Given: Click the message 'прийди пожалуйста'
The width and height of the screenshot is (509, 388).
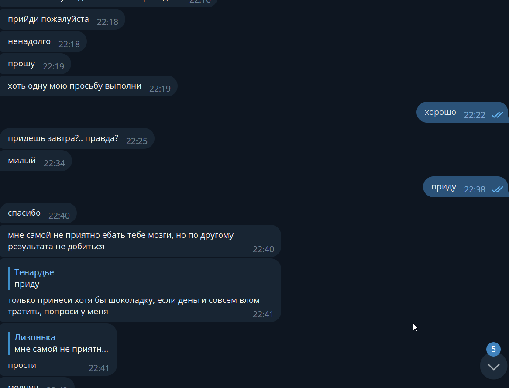Looking at the screenshot, I should (48, 19).
